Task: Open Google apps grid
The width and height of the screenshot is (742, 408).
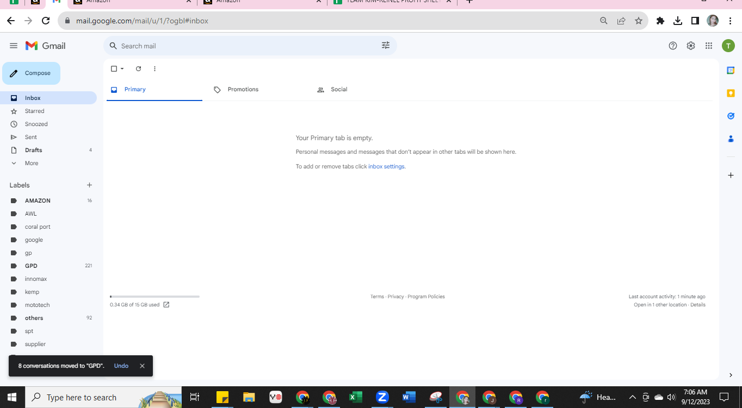Action: [709, 46]
